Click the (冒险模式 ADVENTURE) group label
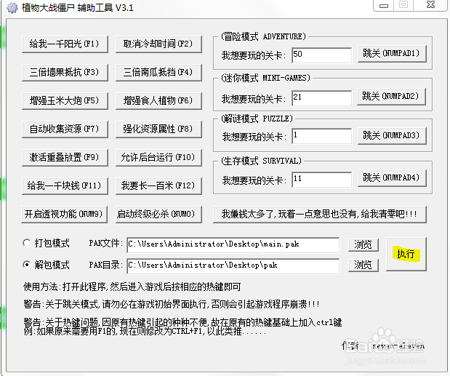This screenshot has width=450, height=376. pyautogui.click(x=263, y=36)
